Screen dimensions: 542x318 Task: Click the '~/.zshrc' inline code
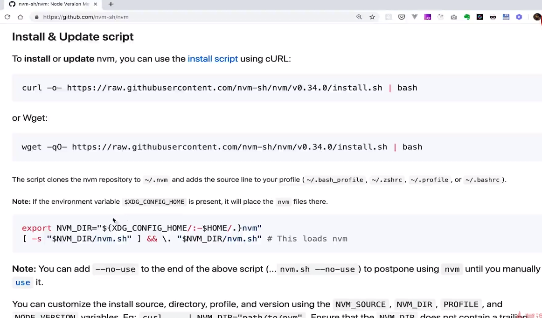tap(387, 180)
